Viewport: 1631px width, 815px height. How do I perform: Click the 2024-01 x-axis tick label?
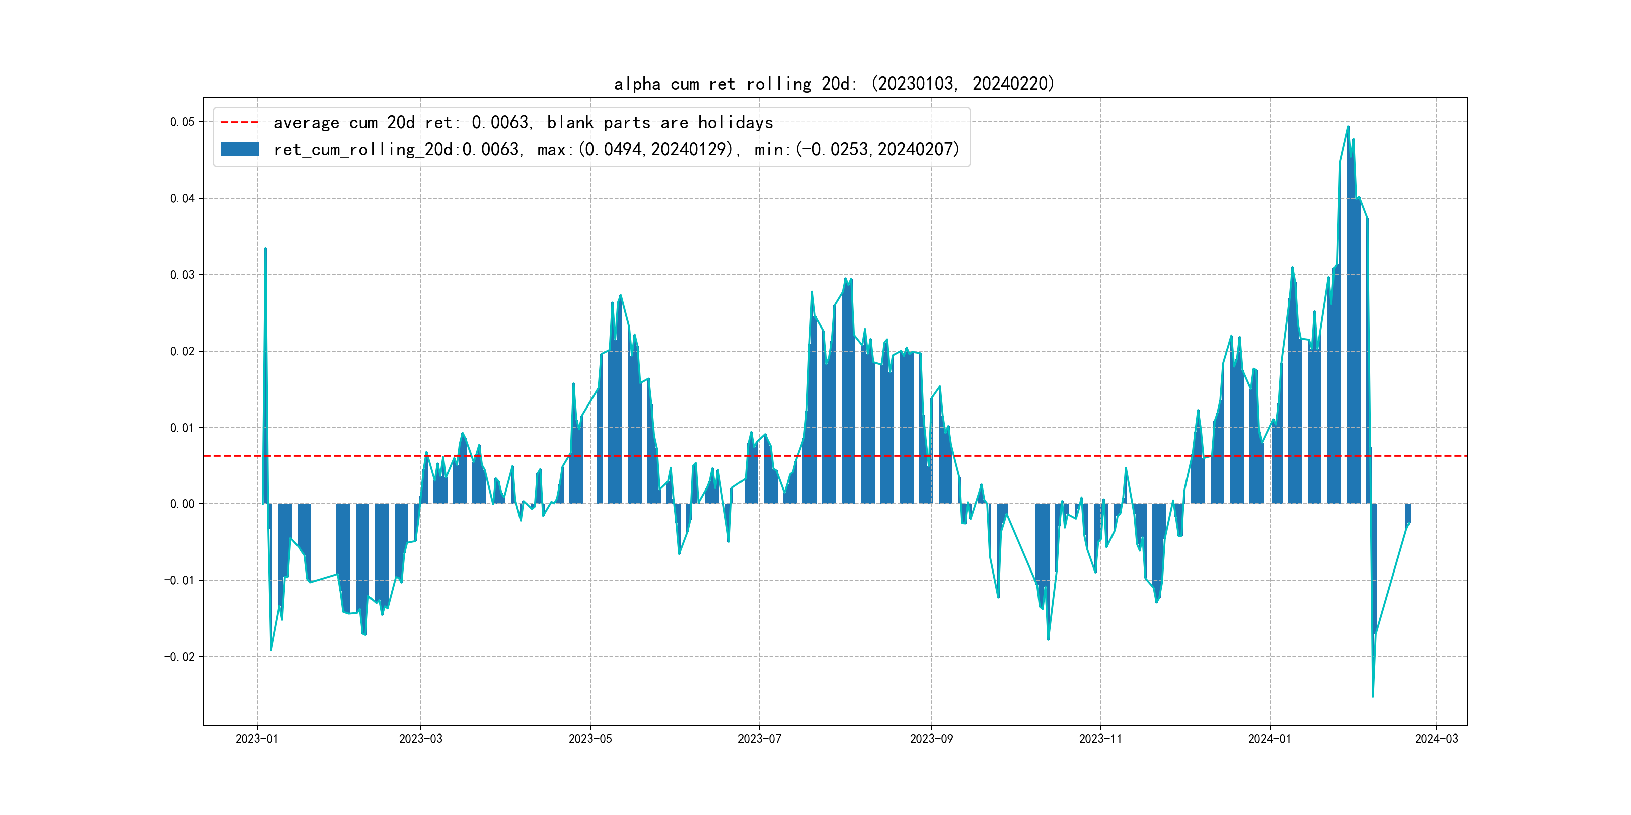1269,739
